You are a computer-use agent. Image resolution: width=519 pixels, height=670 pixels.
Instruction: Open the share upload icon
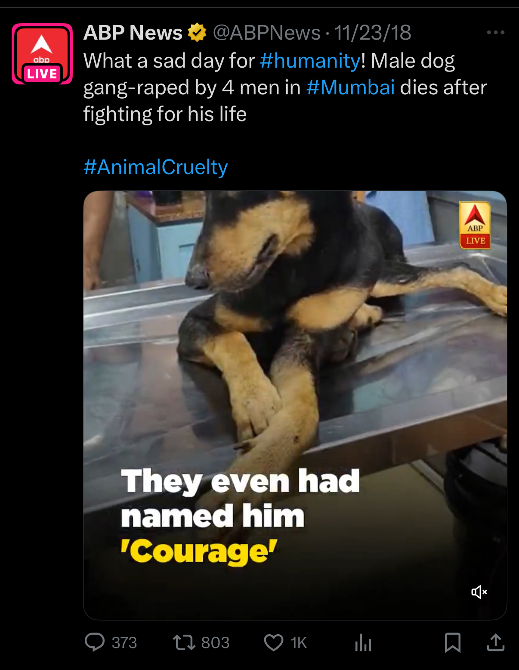click(495, 642)
